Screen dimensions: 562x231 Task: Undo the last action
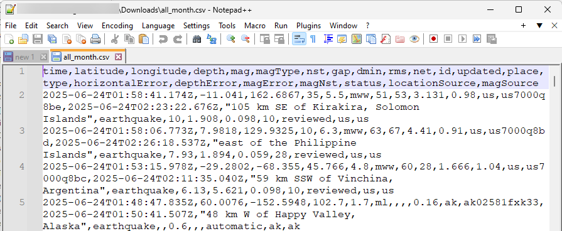pyautogui.click(x=163, y=39)
